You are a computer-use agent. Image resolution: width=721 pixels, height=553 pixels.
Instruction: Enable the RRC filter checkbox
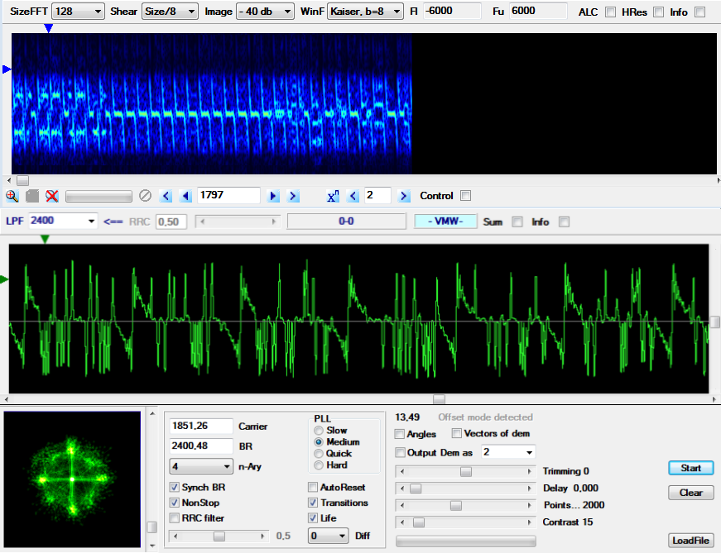coord(175,518)
